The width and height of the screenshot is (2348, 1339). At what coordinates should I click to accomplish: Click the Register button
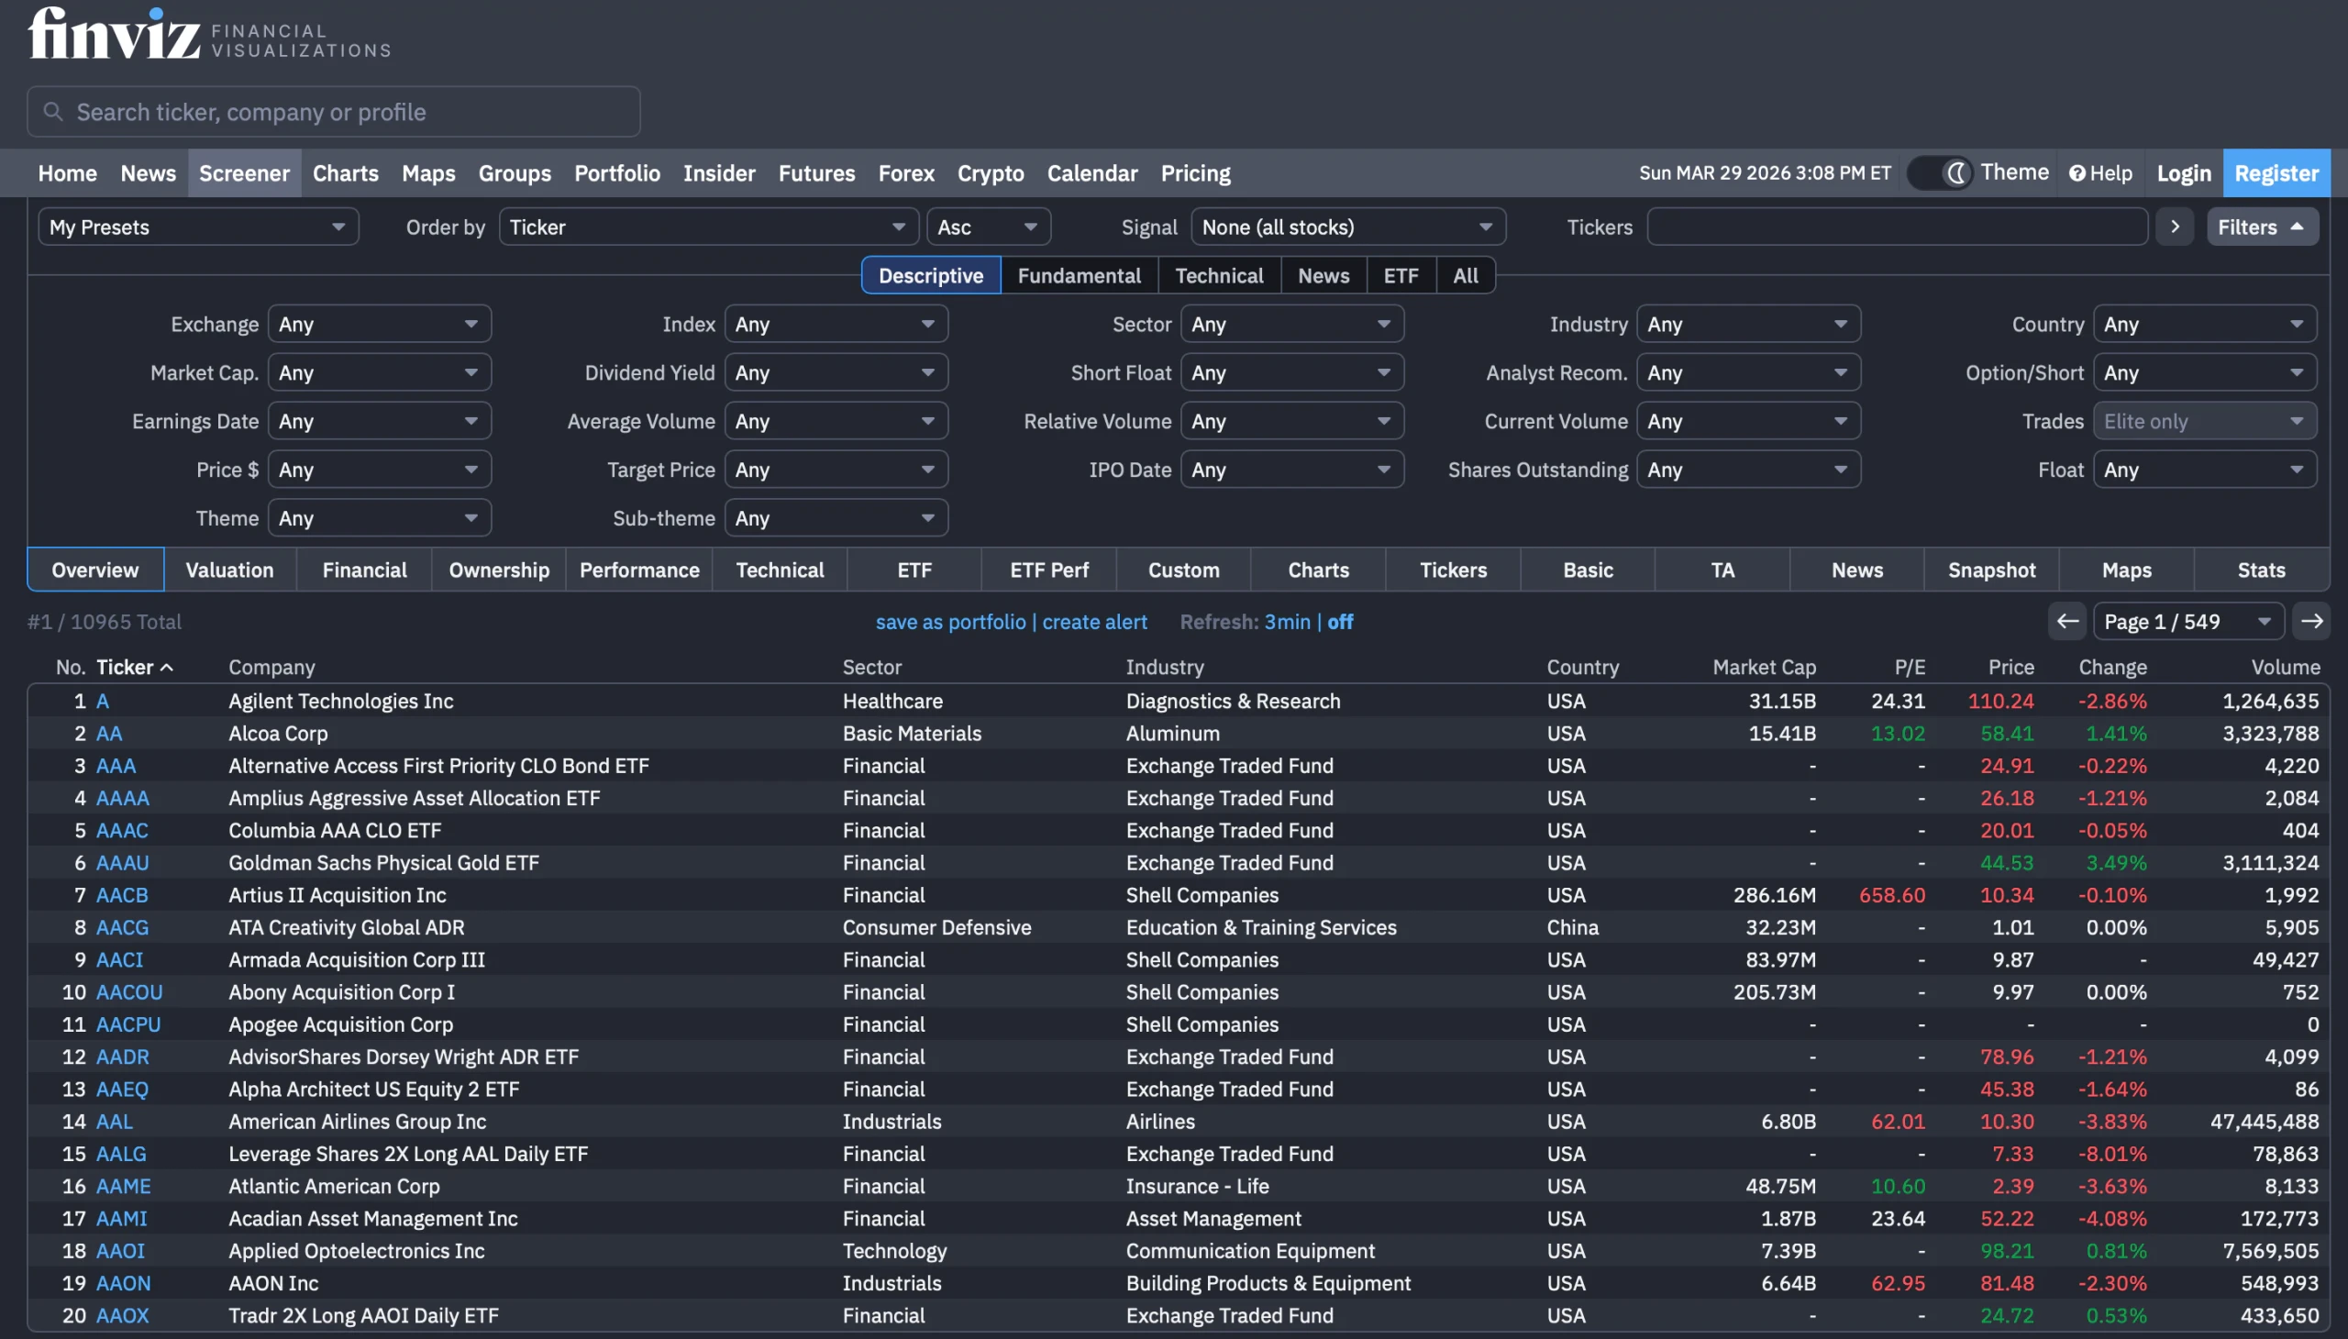(x=2276, y=173)
